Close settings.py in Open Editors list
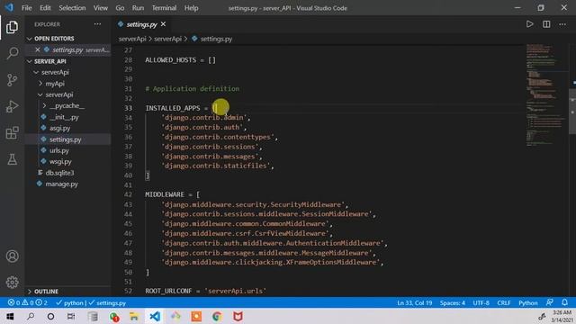The image size is (576, 324). pyautogui.click(x=38, y=49)
